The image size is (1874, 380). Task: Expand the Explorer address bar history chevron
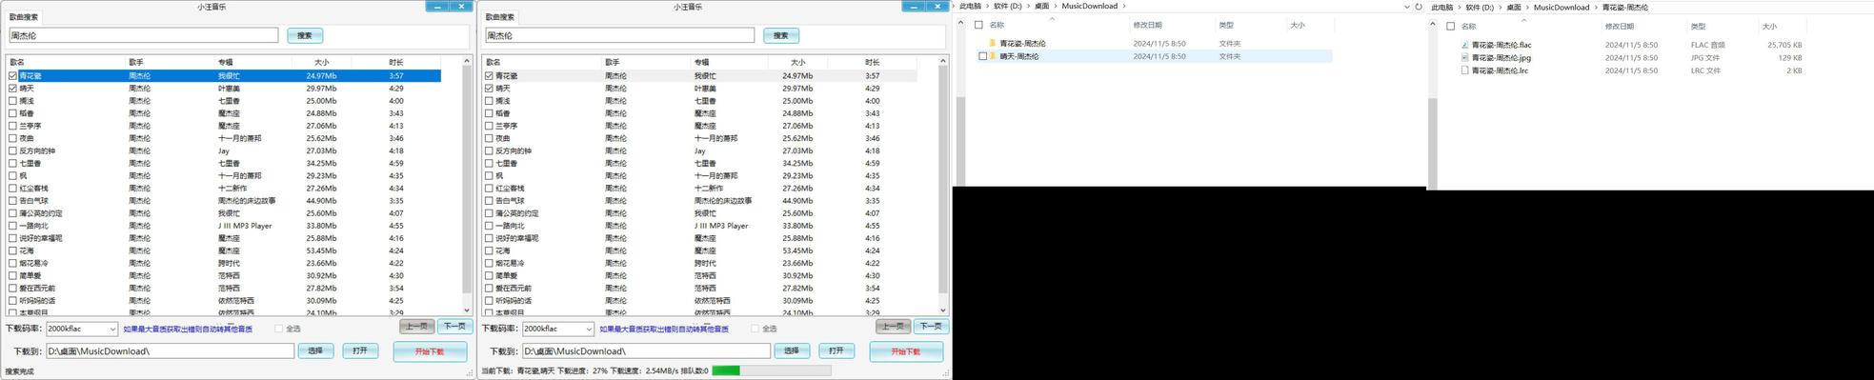(1407, 7)
